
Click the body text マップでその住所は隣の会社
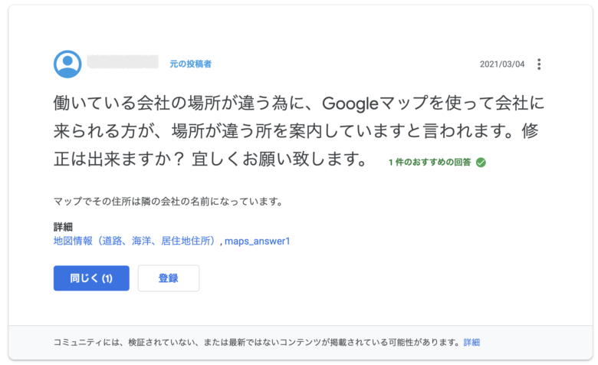coord(168,202)
